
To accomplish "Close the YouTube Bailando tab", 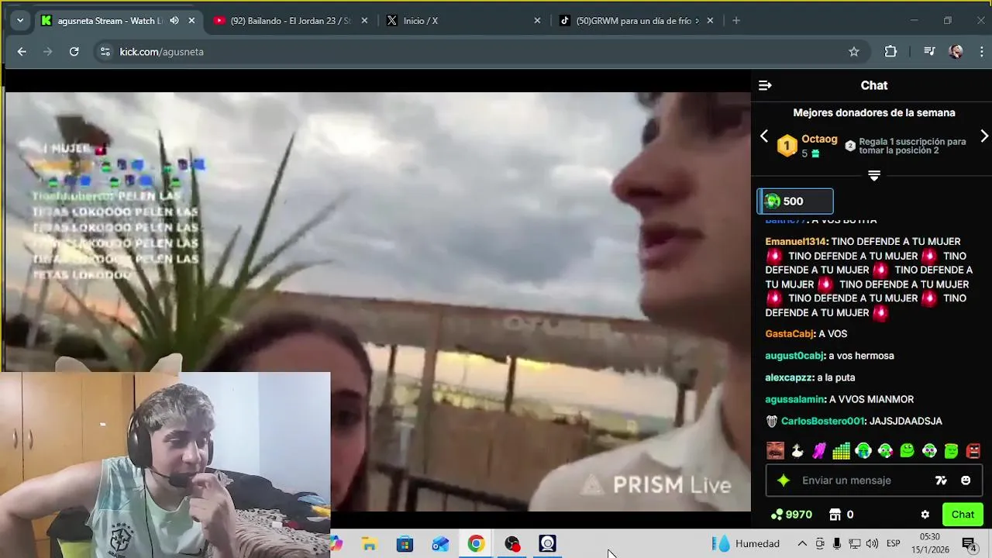I will 364,21.
